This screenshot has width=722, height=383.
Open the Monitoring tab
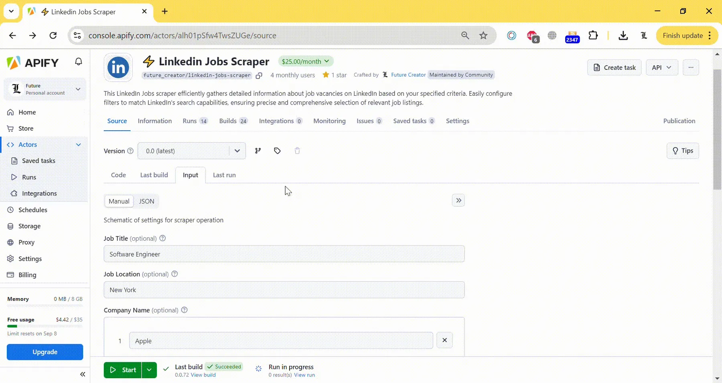pos(329,121)
